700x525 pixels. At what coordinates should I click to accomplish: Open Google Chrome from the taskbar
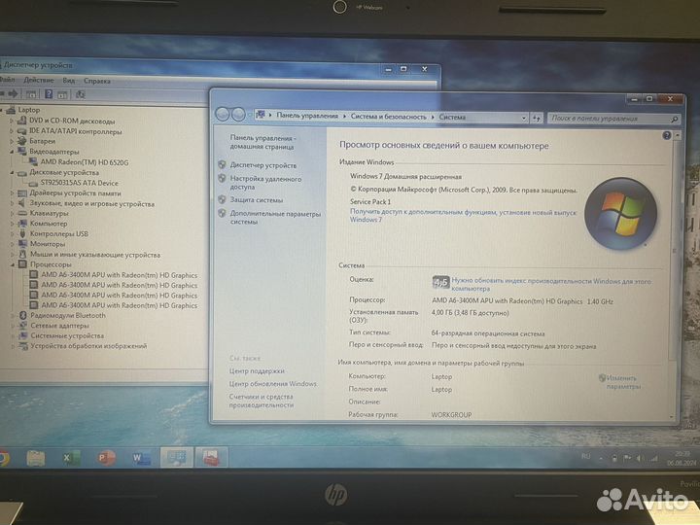click(4, 459)
